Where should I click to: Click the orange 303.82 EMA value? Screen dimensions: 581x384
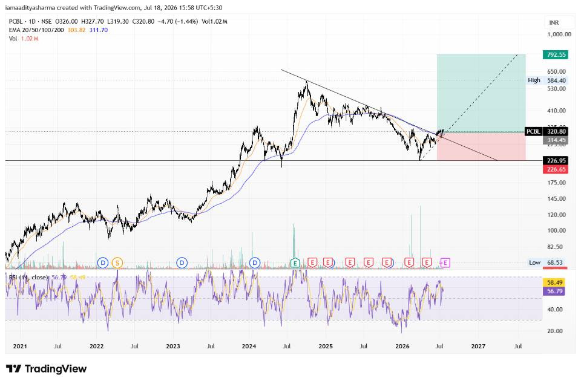pyautogui.click(x=76, y=30)
